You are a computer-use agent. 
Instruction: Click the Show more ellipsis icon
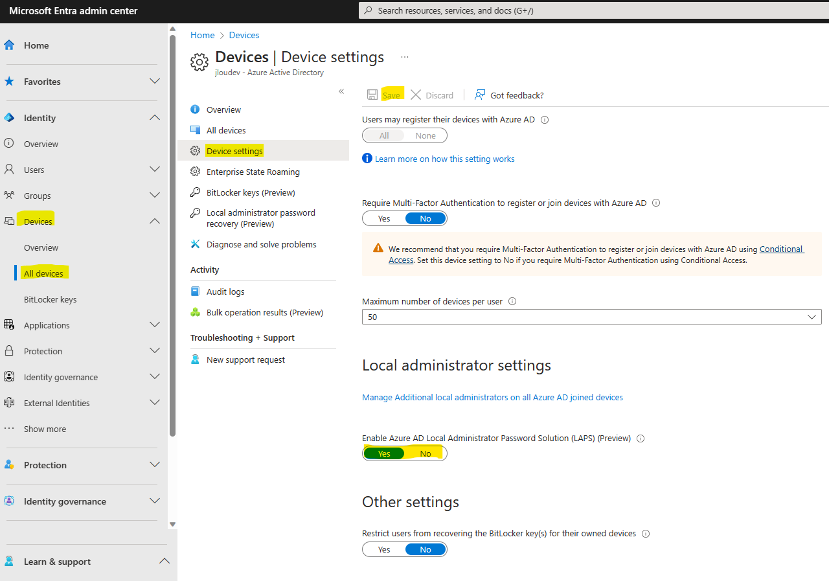9,429
